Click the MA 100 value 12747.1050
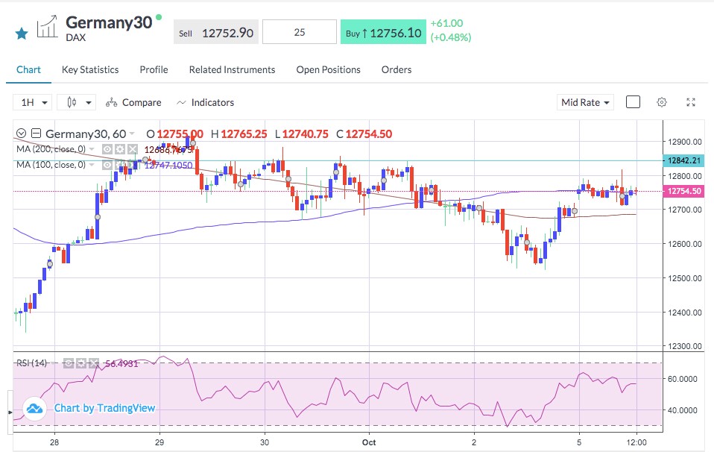Image resolution: width=714 pixels, height=452 pixels. click(168, 165)
